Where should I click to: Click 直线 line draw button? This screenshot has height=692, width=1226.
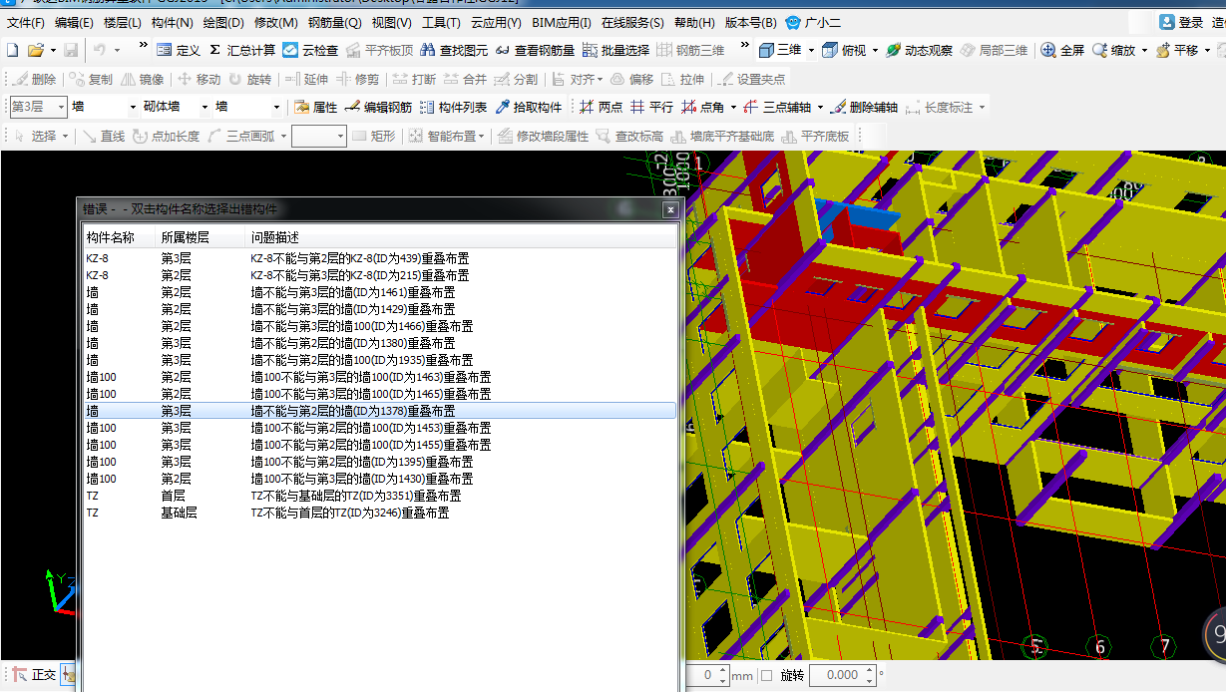[104, 136]
